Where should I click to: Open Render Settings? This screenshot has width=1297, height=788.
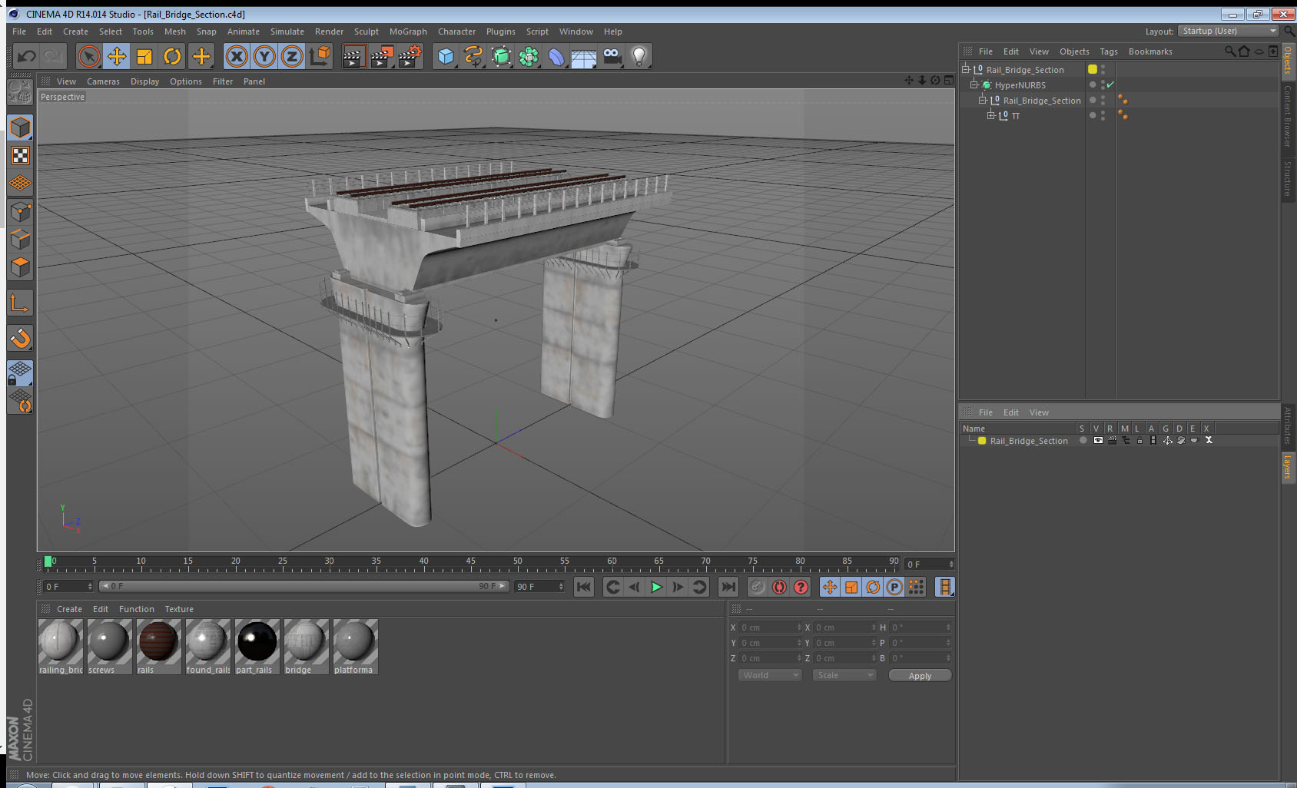[x=410, y=56]
